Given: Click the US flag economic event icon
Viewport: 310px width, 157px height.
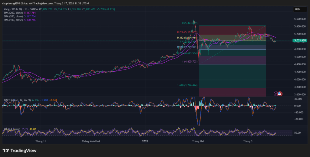Looking at the screenshot, I should point(280,94).
